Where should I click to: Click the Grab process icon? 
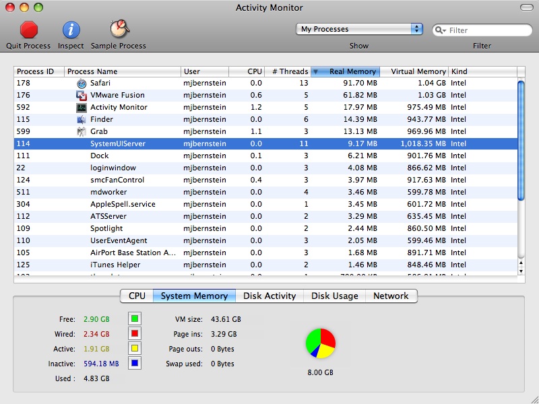pos(82,131)
